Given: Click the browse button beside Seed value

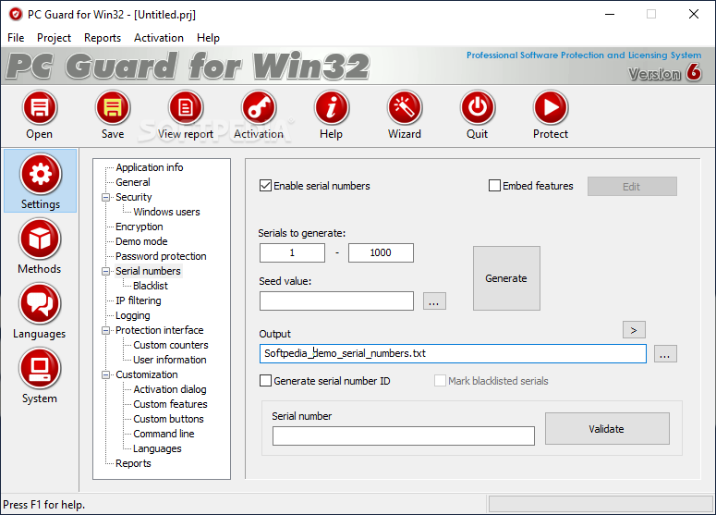Looking at the screenshot, I should [434, 301].
